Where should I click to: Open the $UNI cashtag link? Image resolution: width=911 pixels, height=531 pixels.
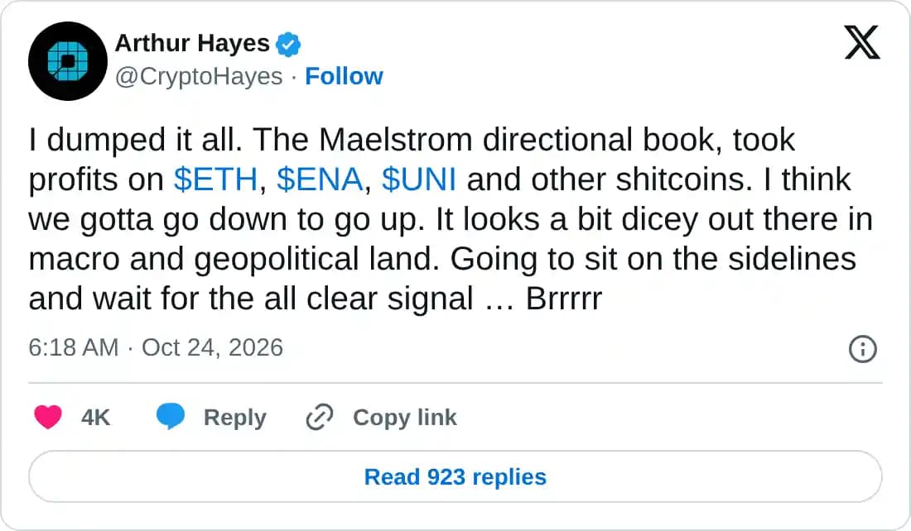(x=419, y=179)
